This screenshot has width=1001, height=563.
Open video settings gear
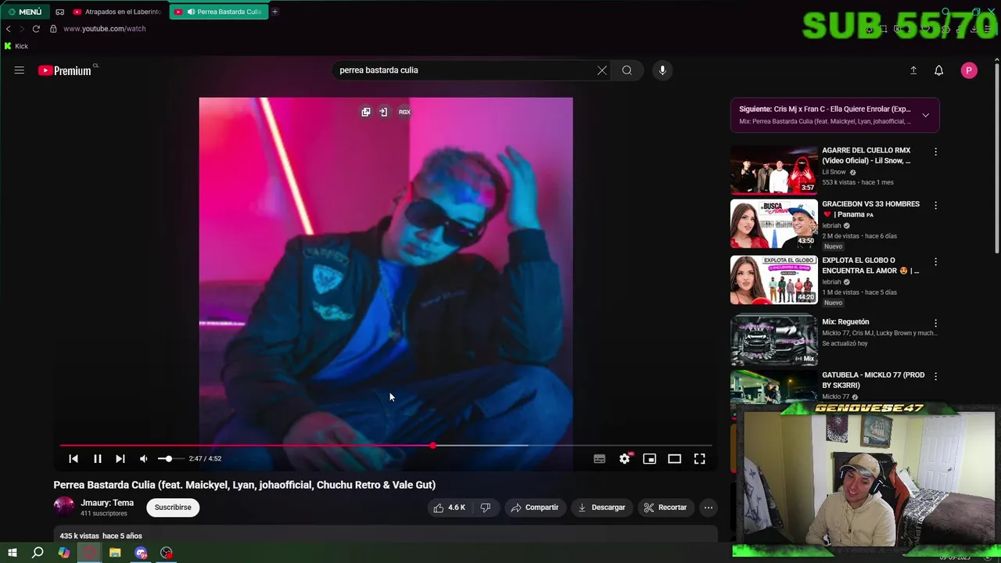click(x=624, y=459)
